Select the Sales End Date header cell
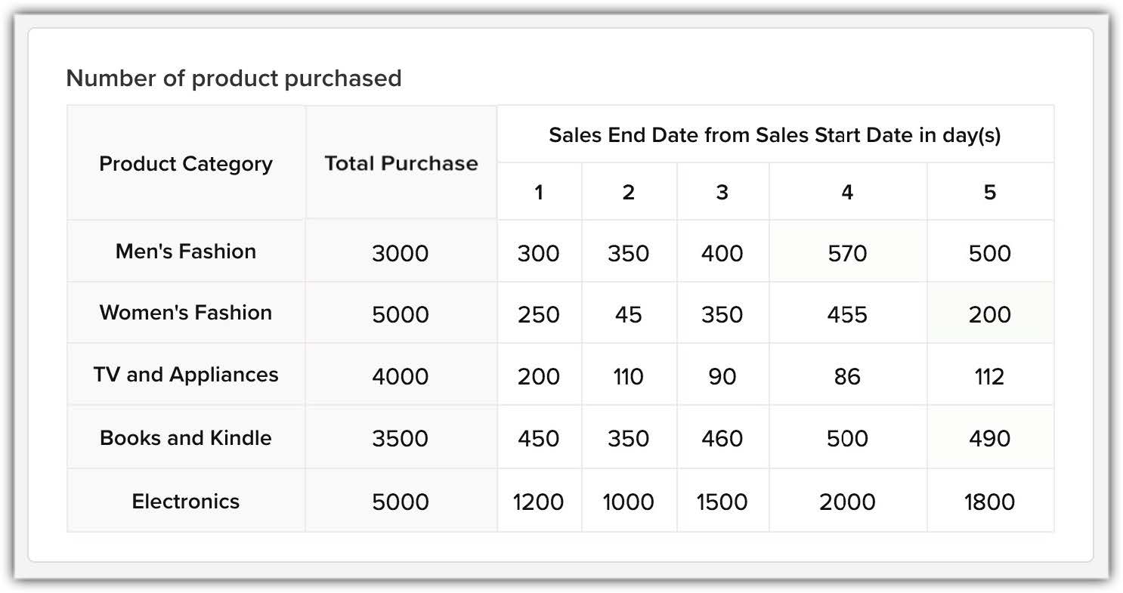Image resolution: width=1123 pixels, height=593 pixels. [775, 135]
